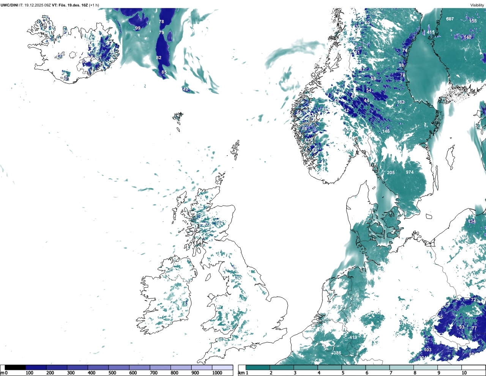Screen dimensions: 486x376
Task: Select the 5–6 km teal legend swatch
Action: [x=354, y=367]
